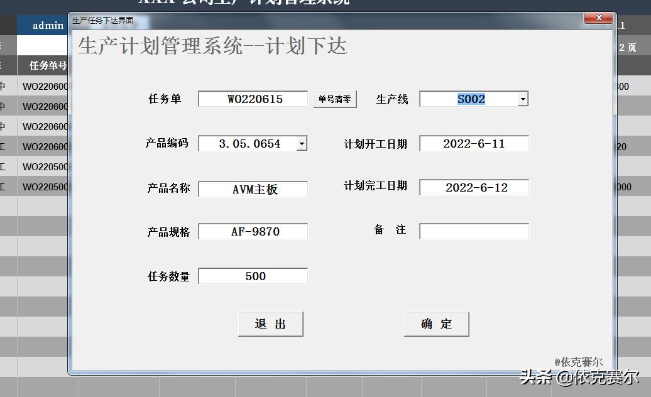This screenshot has width=651, height=397.
Task: Click the empty 备注 remarks field
Action: 473,231
